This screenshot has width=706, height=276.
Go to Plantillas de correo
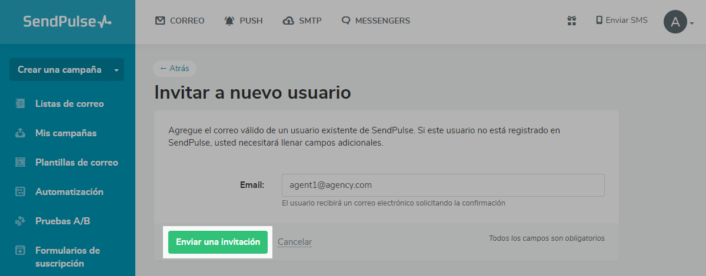pyautogui.click(x=76, y=162)
